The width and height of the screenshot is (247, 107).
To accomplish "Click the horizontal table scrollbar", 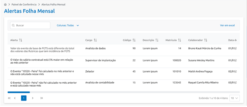I will pos(19,92).
